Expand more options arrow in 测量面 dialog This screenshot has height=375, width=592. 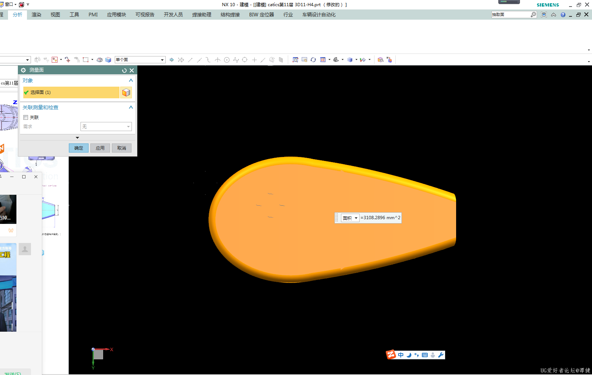coord(77,138)
